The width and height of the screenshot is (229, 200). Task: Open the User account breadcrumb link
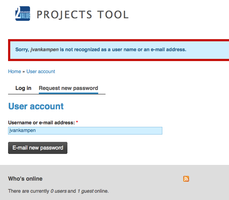pyautogui.click(x=41, y=71)
